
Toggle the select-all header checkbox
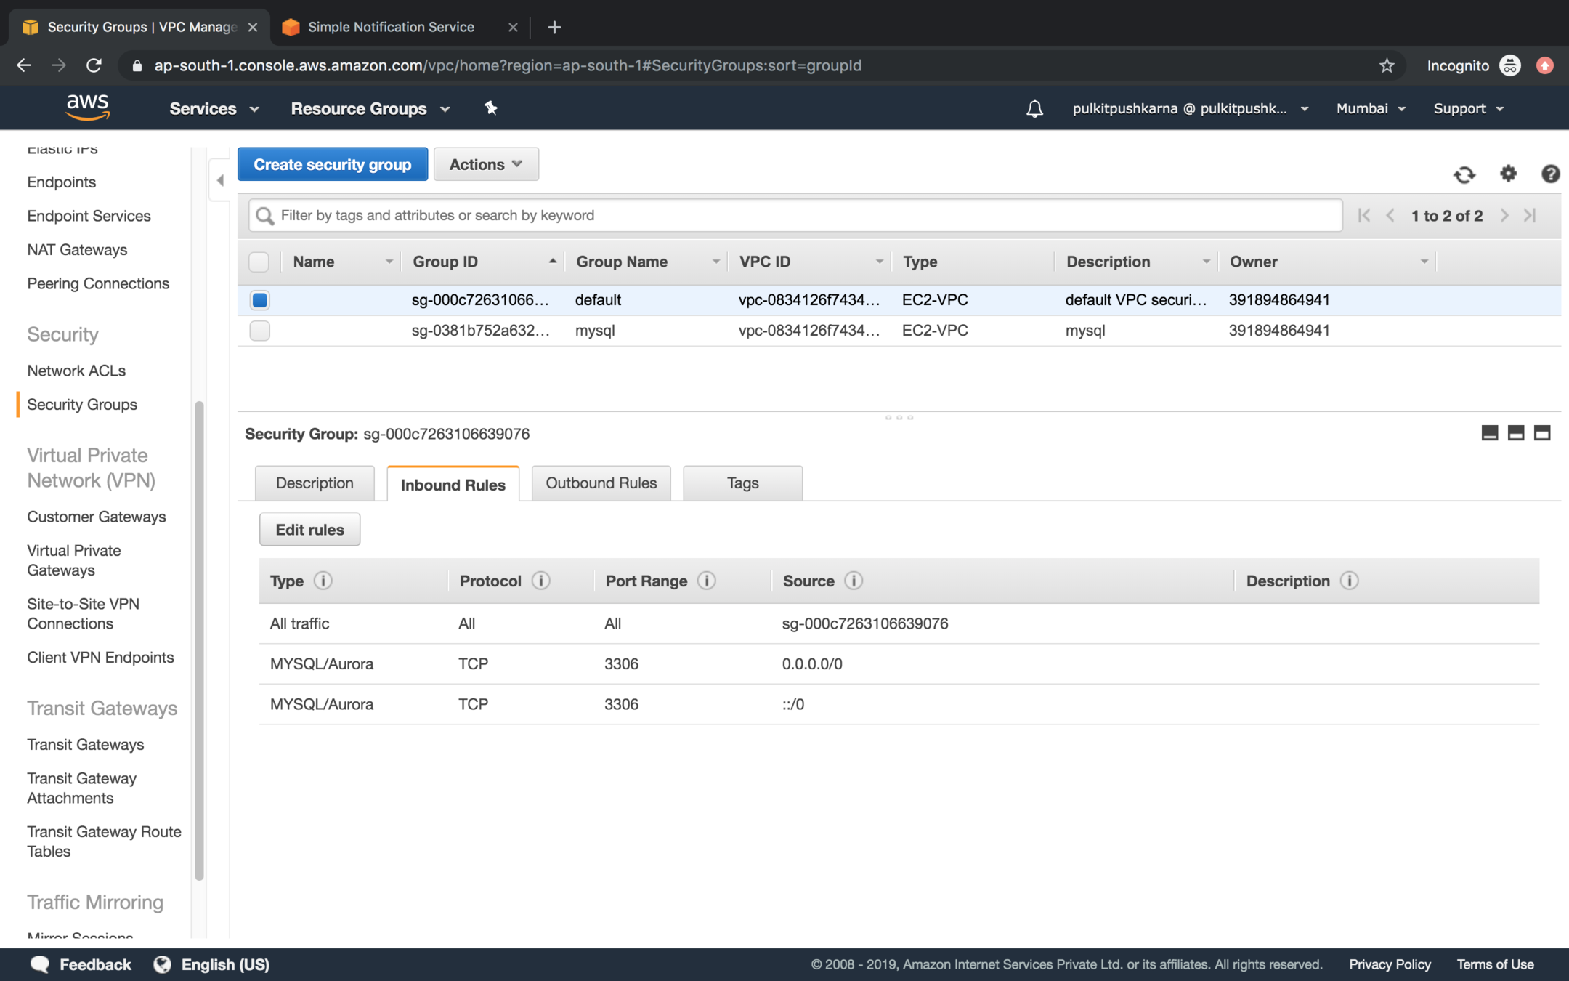point(259,262)
